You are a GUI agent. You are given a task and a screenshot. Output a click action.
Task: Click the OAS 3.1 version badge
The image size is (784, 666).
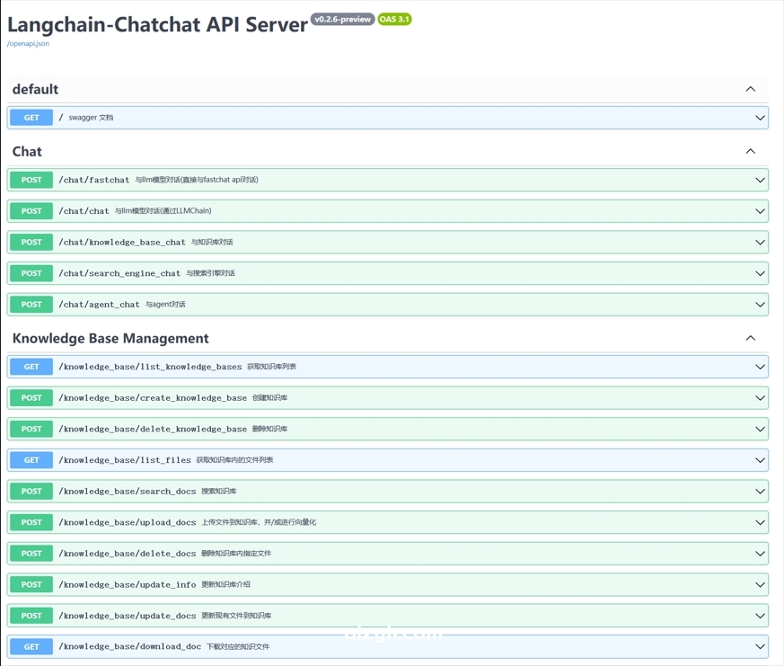click(396, 18)
